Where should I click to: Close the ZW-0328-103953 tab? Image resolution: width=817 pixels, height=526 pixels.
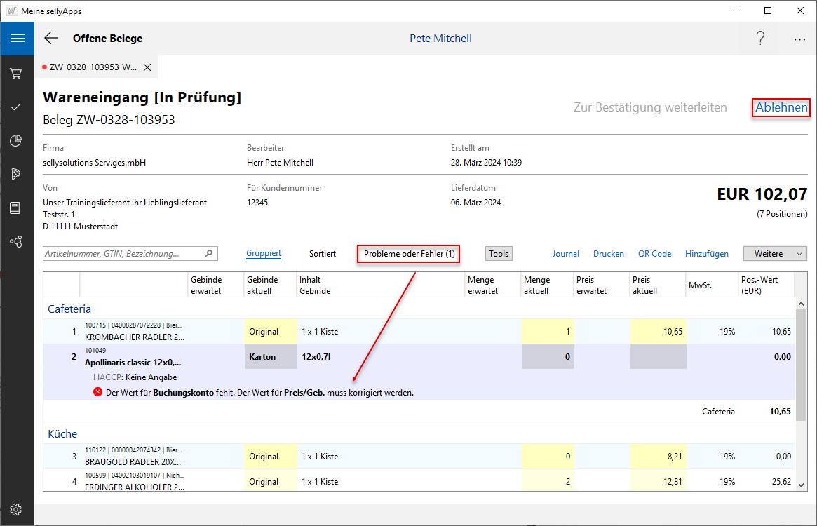147,67
